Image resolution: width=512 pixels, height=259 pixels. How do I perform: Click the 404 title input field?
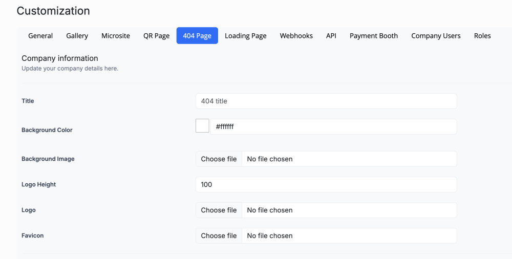pos(326,101)
